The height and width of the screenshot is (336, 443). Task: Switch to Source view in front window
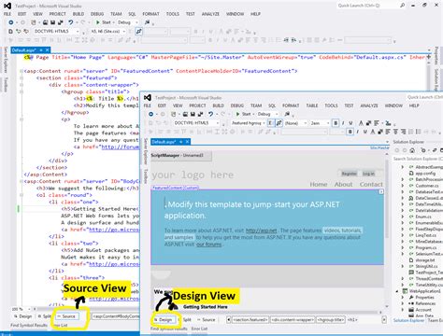click(207, 319)
